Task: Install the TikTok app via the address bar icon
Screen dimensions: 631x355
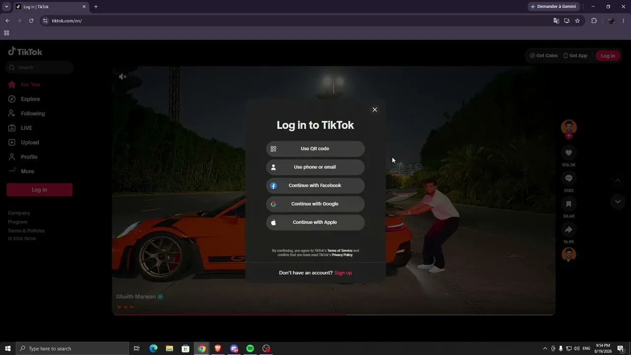Action: [x=567, y=21]
